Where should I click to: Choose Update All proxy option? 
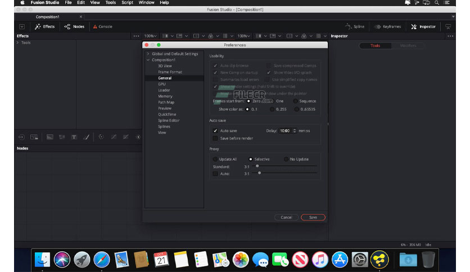(215, 160)
